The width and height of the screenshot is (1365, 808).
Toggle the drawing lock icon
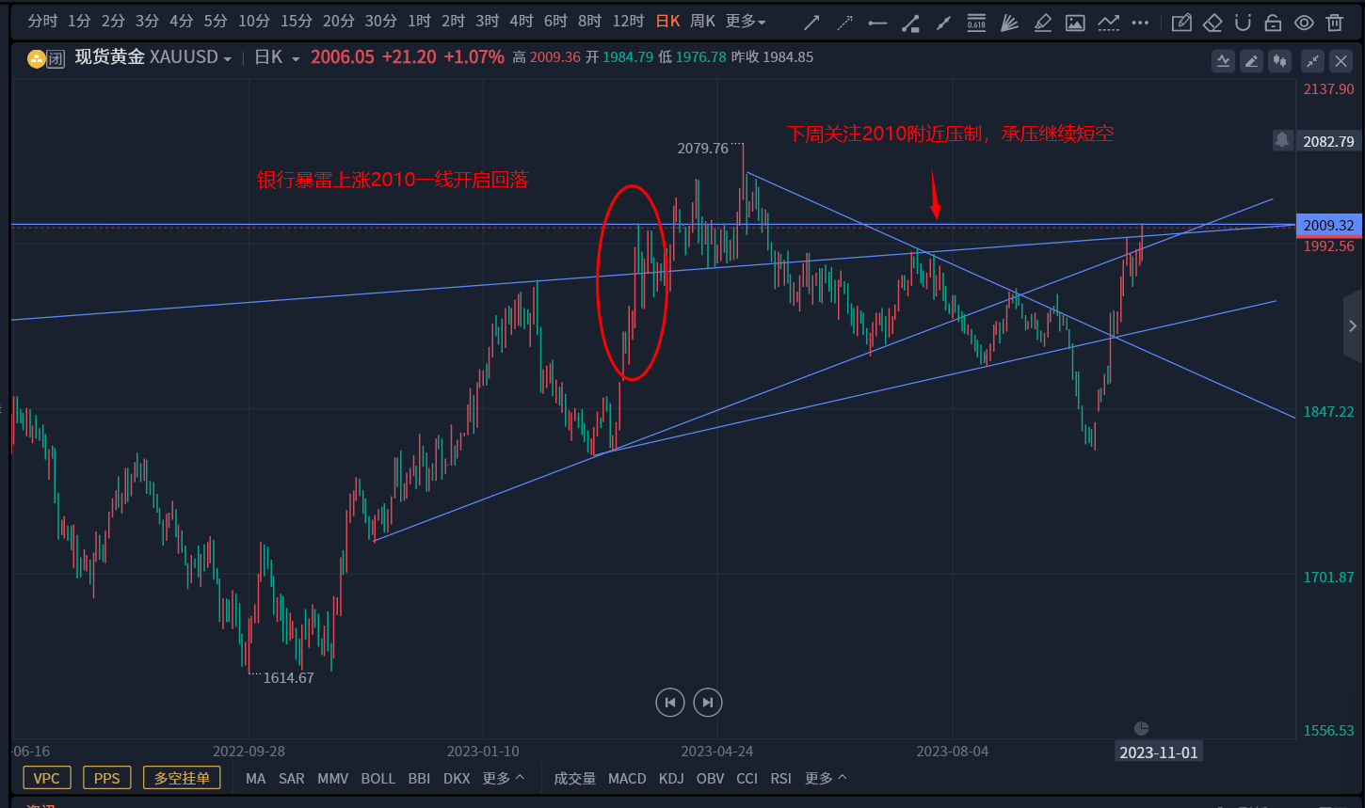coord(1273,22)
